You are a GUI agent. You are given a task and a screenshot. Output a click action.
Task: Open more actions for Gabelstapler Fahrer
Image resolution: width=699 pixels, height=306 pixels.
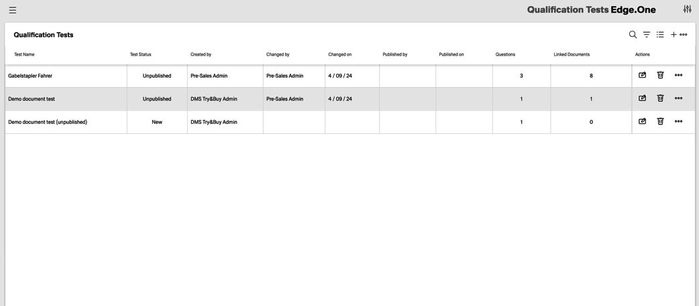point(678,76)
